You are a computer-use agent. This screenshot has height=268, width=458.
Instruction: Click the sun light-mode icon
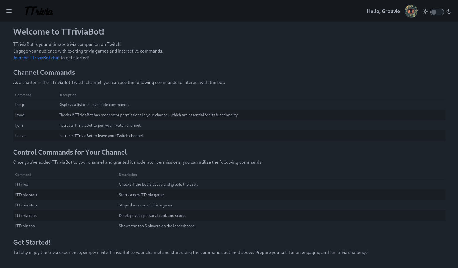tap(425, 12)
